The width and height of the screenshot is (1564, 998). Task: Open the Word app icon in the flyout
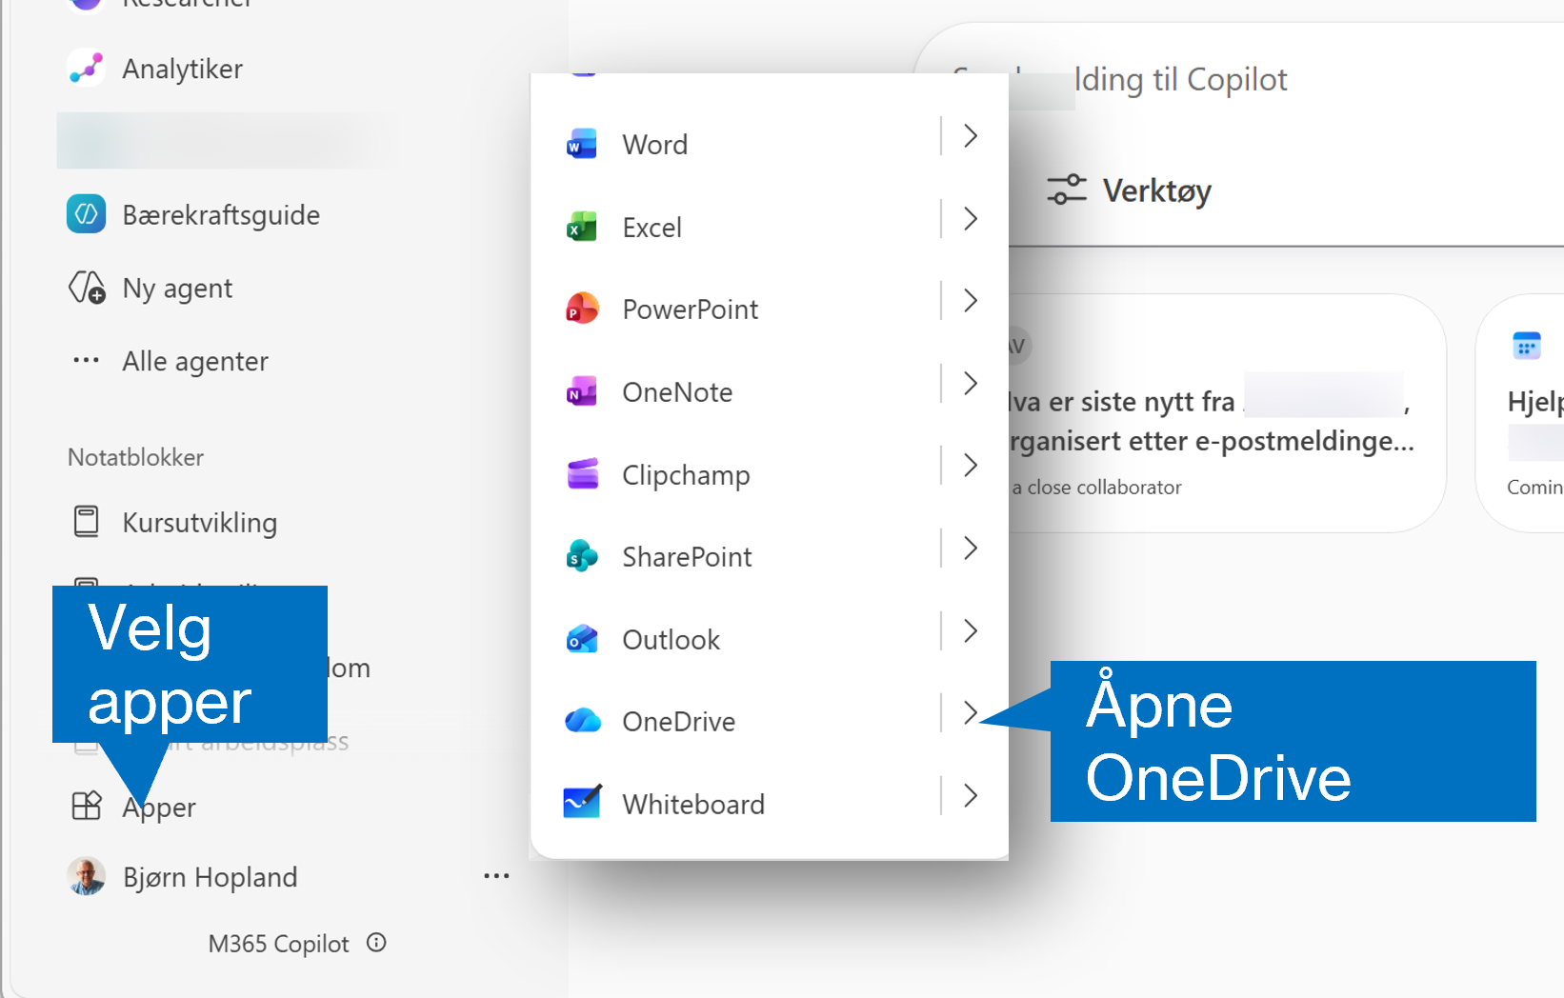(x=581, y=145)
